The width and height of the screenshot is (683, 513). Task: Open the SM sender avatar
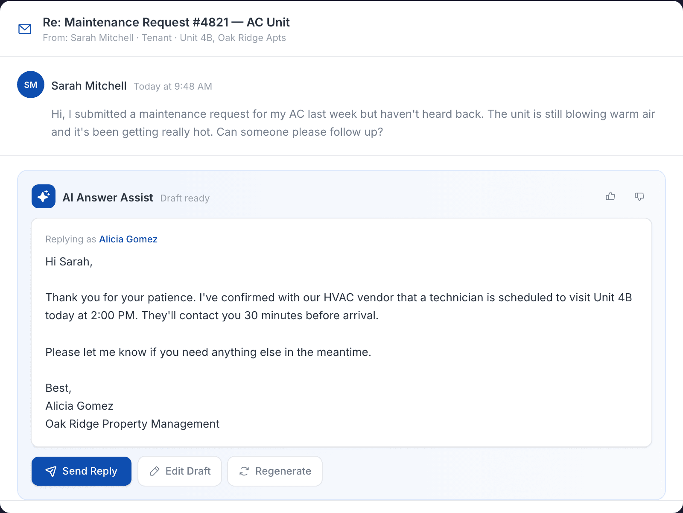tap(31, 85)
